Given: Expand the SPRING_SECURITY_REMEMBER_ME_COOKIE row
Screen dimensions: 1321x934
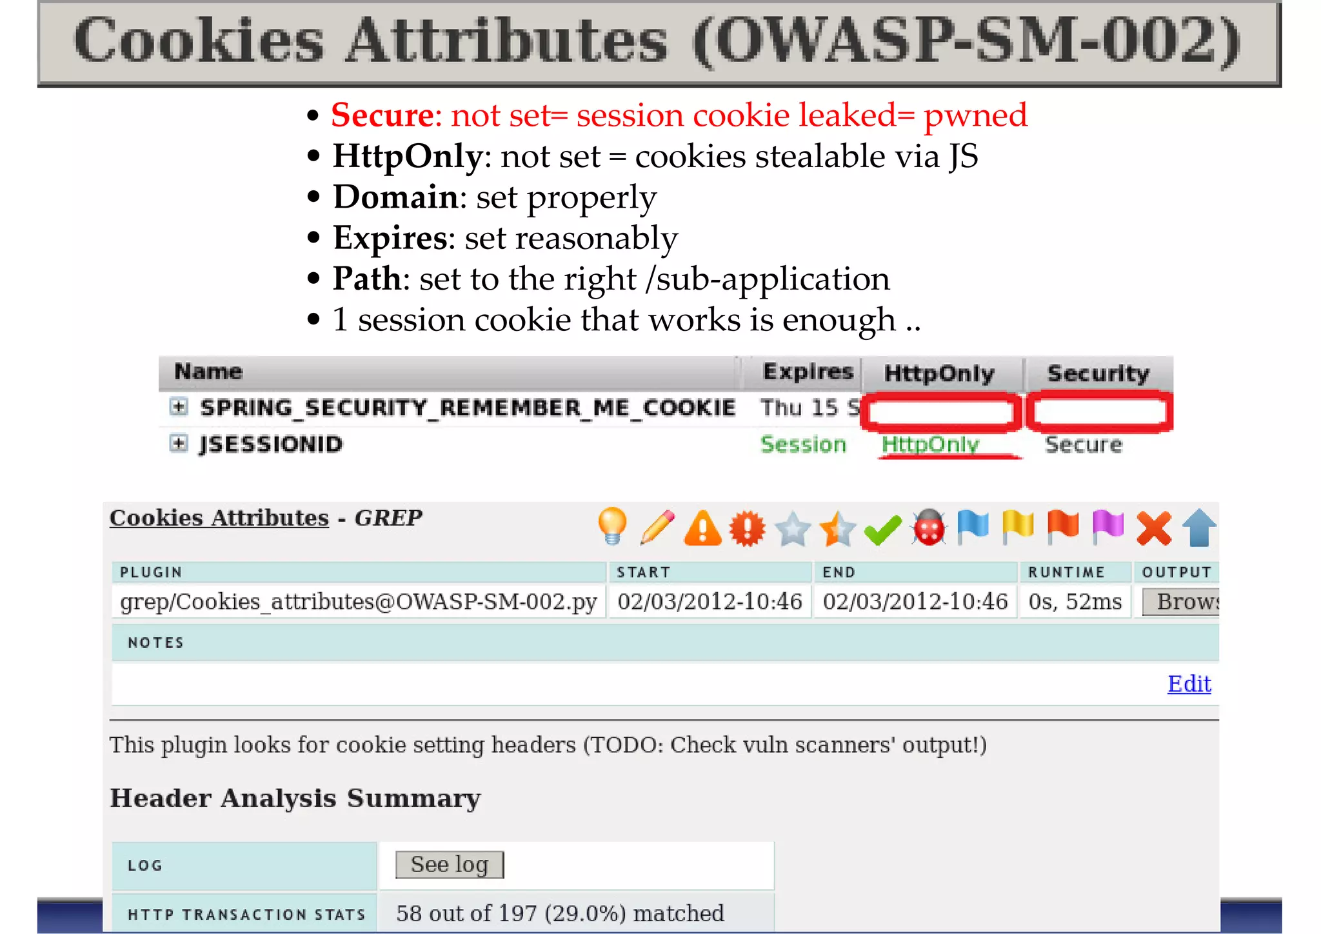Looking at the screenshot, I should point(179,407).
